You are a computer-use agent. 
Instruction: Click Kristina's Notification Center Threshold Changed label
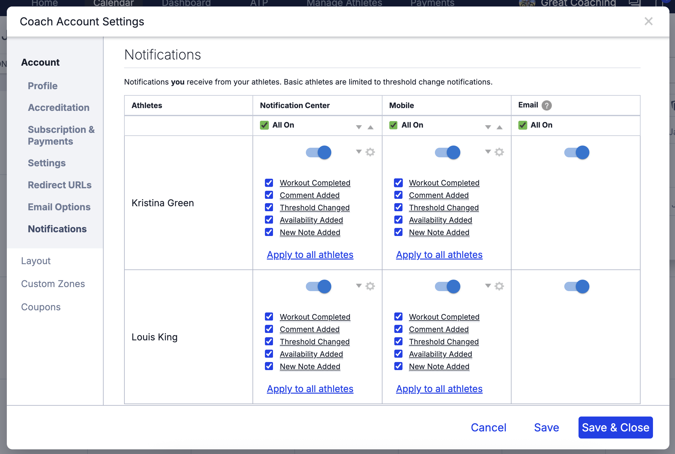(315, 207)
